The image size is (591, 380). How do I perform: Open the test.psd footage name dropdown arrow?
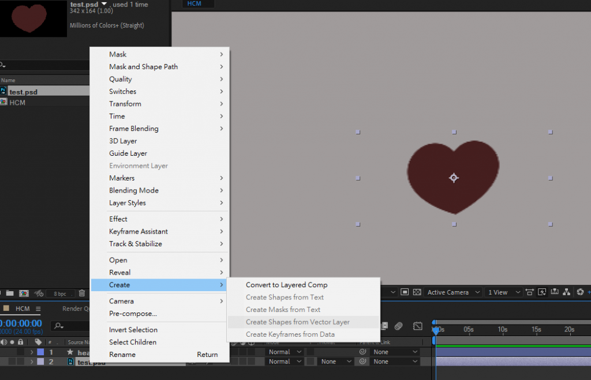click(104, 4)
